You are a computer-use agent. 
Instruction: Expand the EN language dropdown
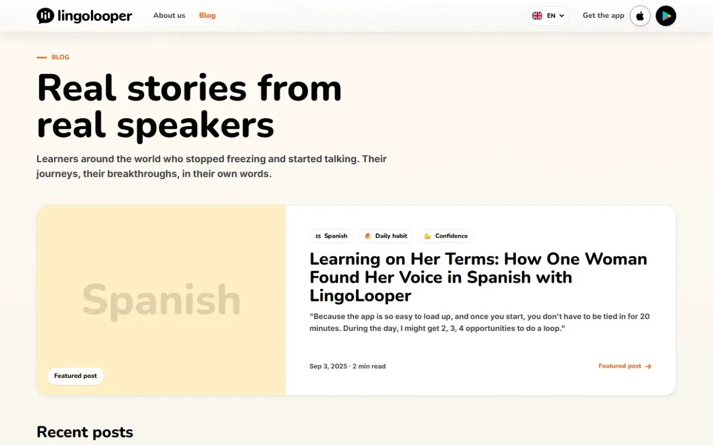tap(548, 16)
